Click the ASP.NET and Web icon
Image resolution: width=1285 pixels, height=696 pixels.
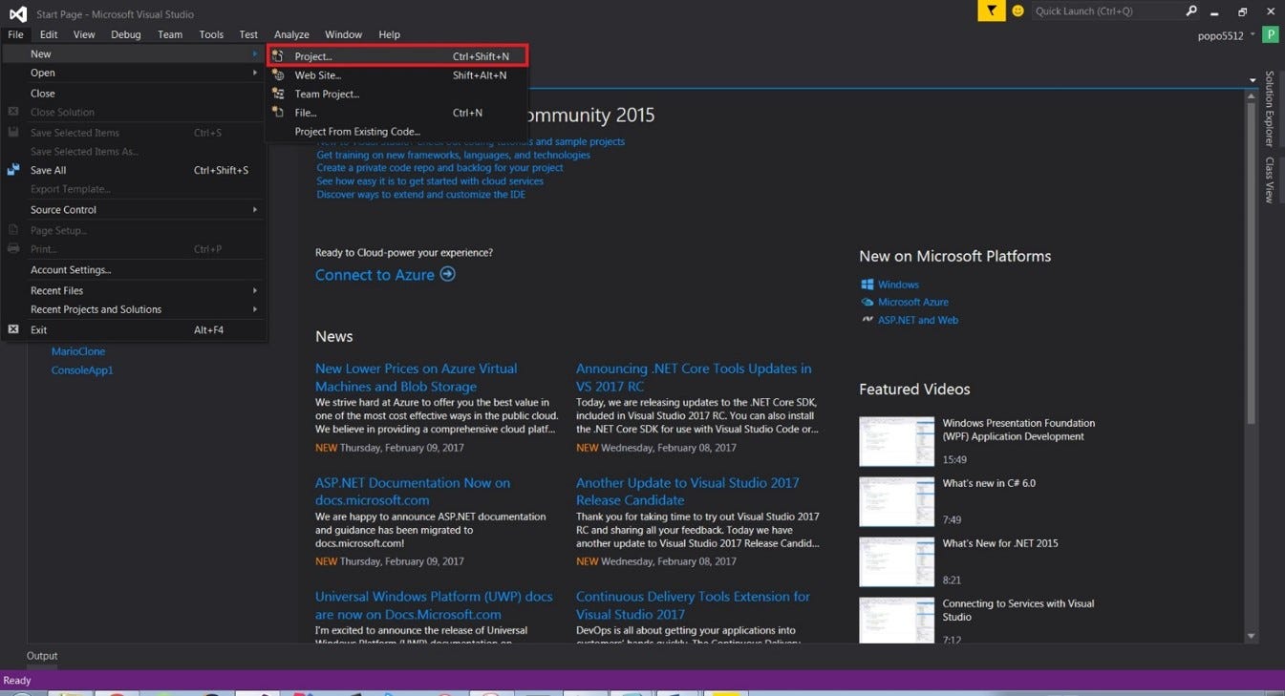point(867,320)
